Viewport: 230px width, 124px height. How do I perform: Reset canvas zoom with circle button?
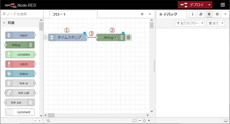[144, 121]
